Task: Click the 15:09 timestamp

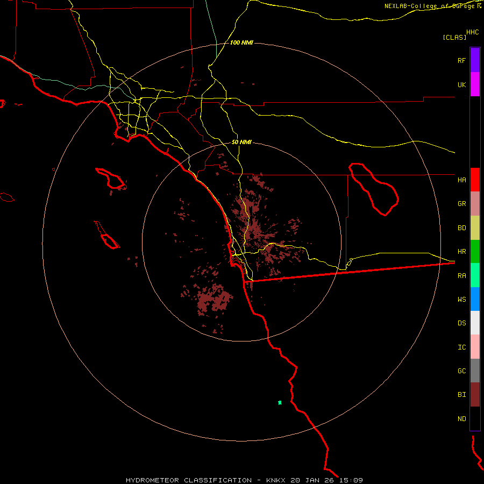Action: [351, 480]
